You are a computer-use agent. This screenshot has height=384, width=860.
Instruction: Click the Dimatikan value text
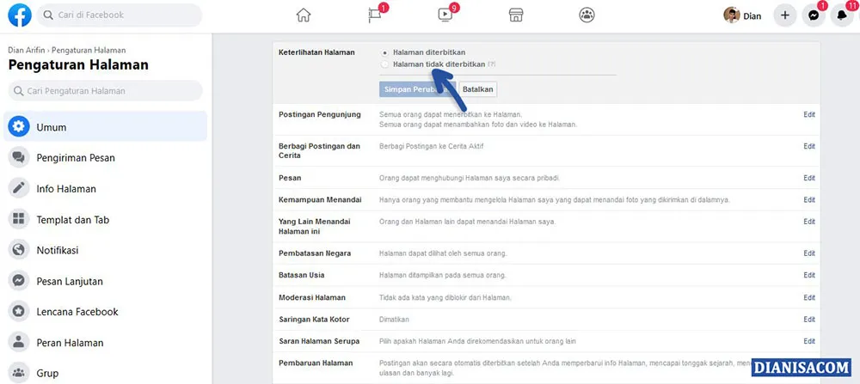(x=394, y=320)
